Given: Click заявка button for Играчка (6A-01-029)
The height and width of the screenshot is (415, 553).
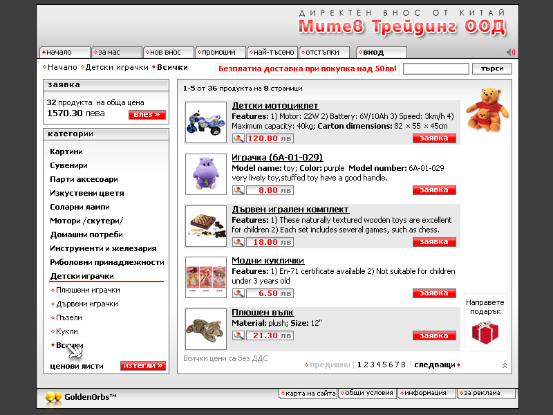Looking at the screenshot, I should click(x=434, y=190).
